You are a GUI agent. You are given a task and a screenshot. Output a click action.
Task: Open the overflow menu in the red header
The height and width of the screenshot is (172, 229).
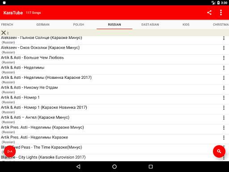[221, 13]
